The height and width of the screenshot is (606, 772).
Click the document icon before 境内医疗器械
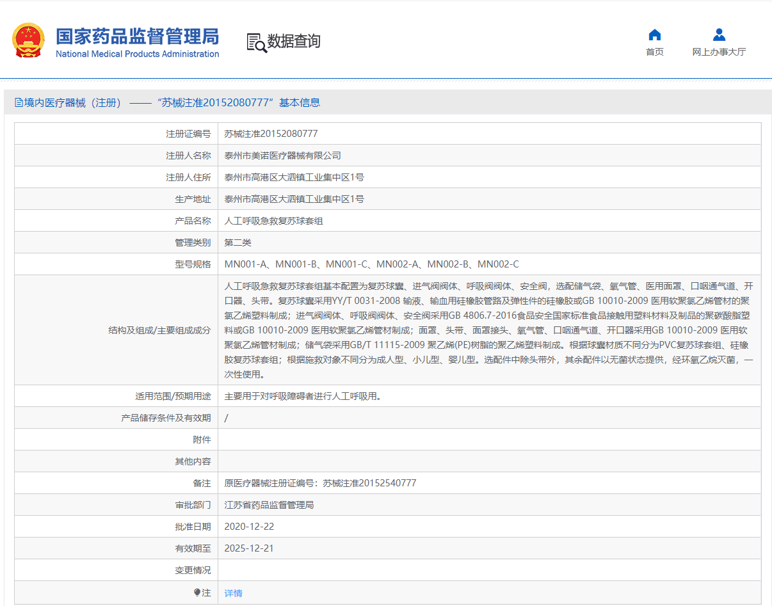[19, 102]
